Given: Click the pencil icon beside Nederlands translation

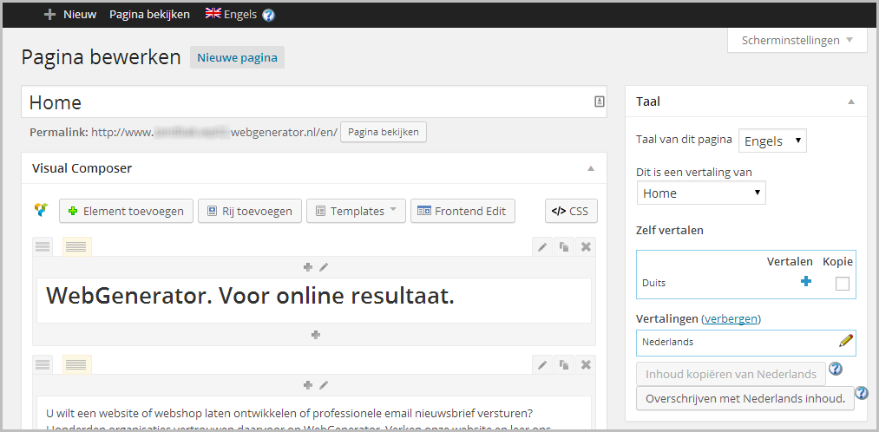Looking at the screenshot, I should coord(846,342).
